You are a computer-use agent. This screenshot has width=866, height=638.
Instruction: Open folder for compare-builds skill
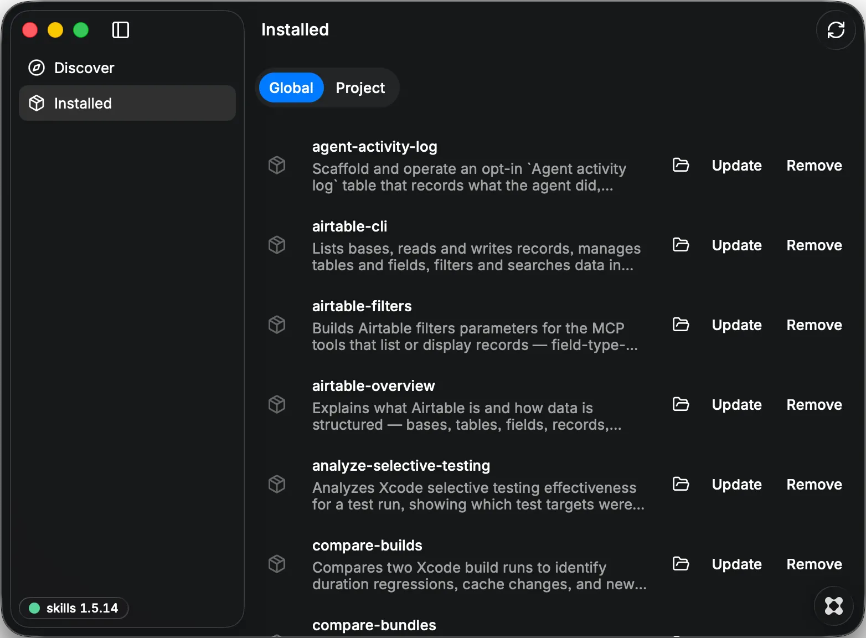pos(681,564)
